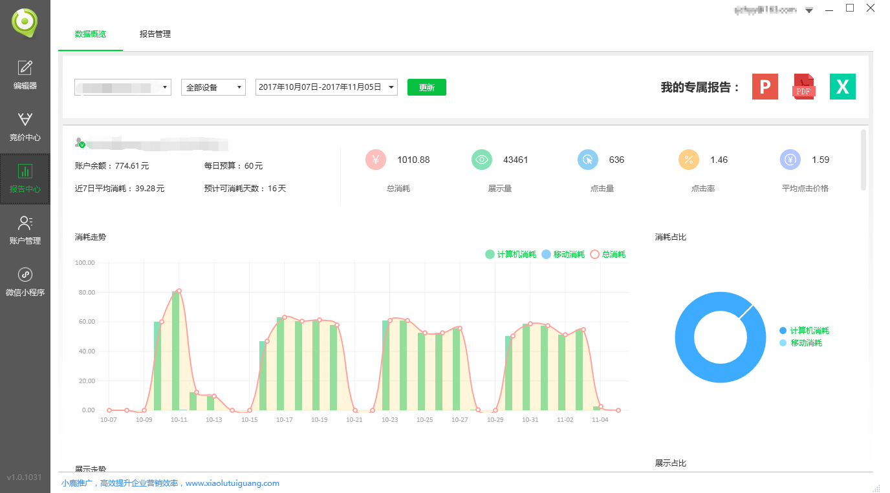The image size is (890, 493).
Task: Open the date range dropdown
Action: (326, 87)
